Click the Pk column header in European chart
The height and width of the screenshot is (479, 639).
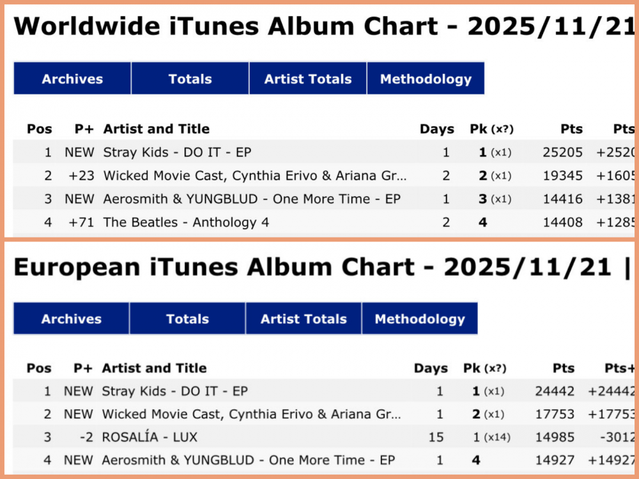[472, 369]
